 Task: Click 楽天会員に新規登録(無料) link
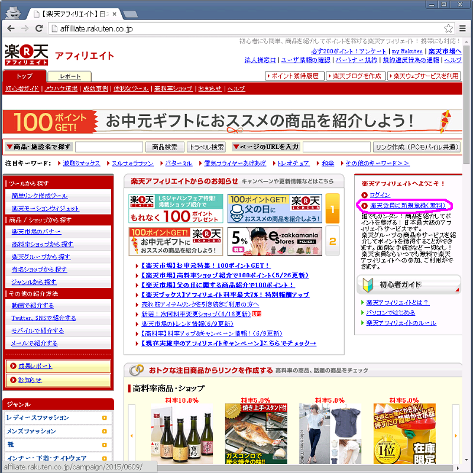pos(407,206)
